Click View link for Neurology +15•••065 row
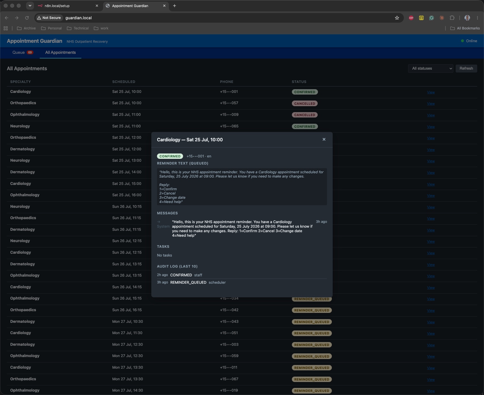The width and height of the screenshot is (484, 395). tap(431, 127)
